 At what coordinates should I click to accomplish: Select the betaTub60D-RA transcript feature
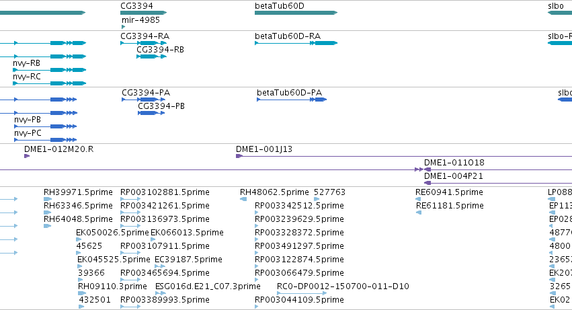[296, 43]
